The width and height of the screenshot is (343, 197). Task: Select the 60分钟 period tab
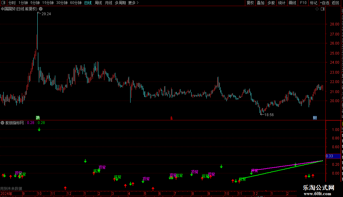point(76,3)
